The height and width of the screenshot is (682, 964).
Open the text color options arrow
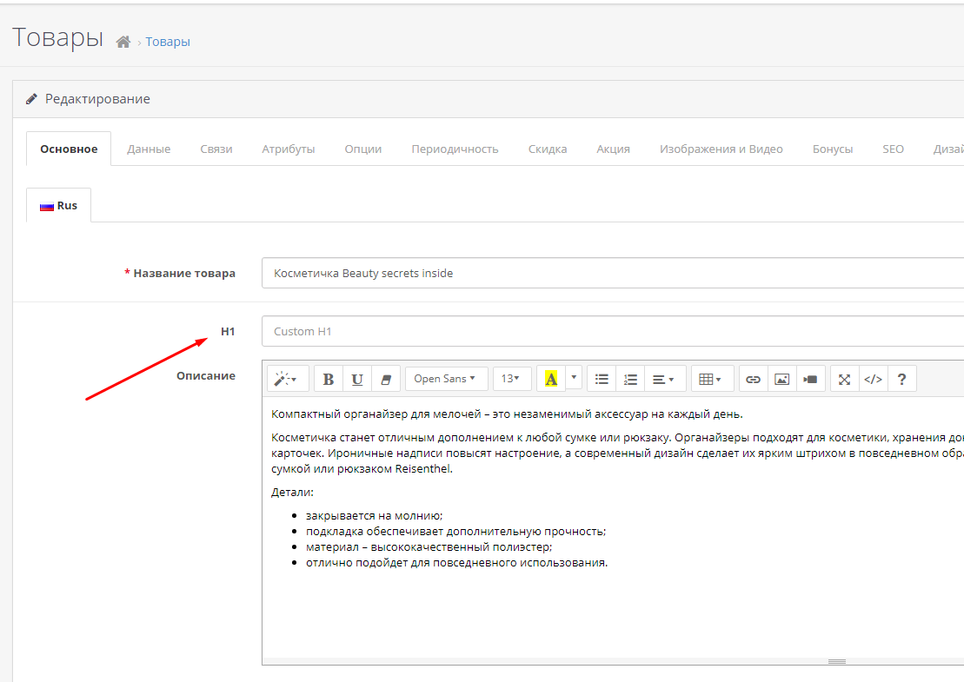pos(574,377)
